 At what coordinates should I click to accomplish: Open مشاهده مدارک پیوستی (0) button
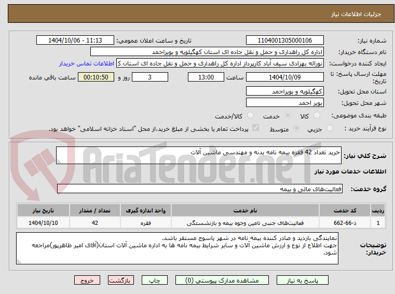222,280
